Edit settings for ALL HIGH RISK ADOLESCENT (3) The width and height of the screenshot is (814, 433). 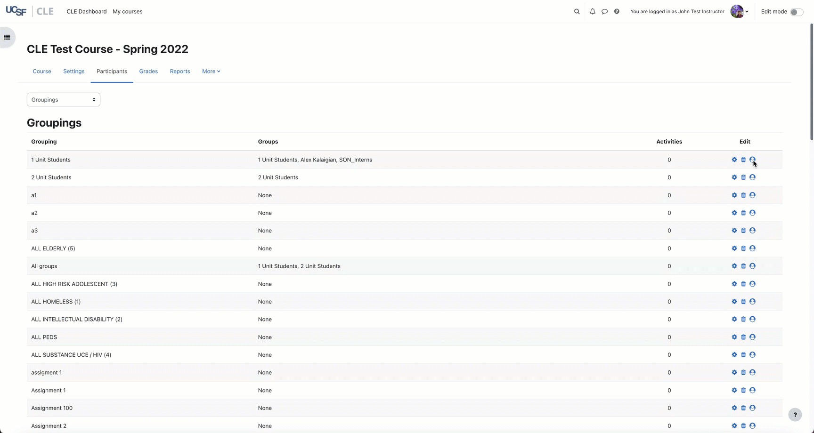pos(734,284)
